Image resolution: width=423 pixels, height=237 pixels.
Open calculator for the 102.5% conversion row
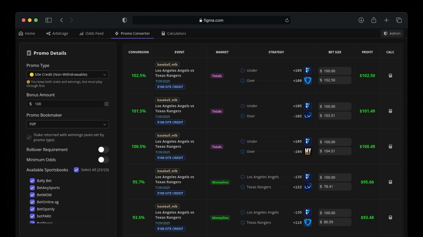(390, 75)
